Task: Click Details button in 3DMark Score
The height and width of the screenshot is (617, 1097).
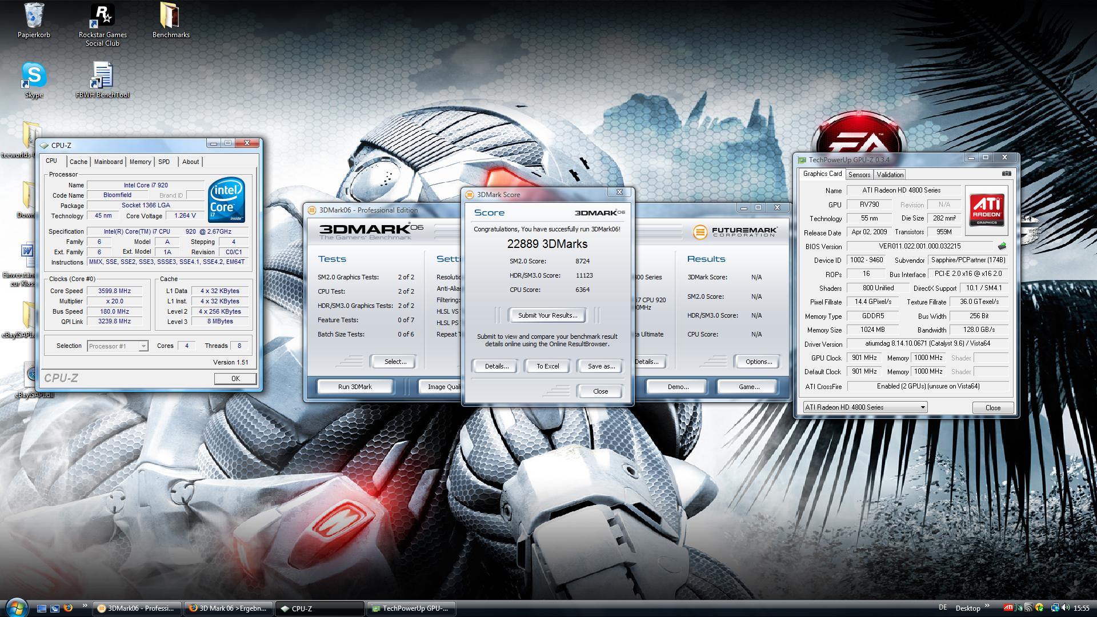Action: coord(497,366)
